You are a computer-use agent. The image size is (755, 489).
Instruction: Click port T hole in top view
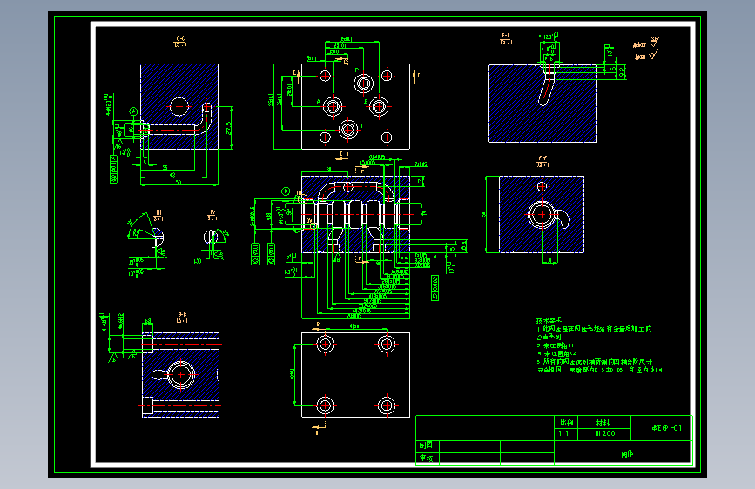tap(348, 130)
